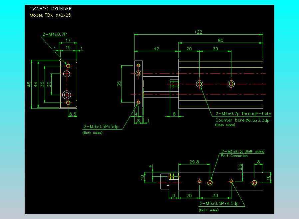Click "(Both sides)" under the 2-M3x0.5Px5dp callout
Image resolution: width=299 pixels, height=219 pixels.
pos(92,133)
